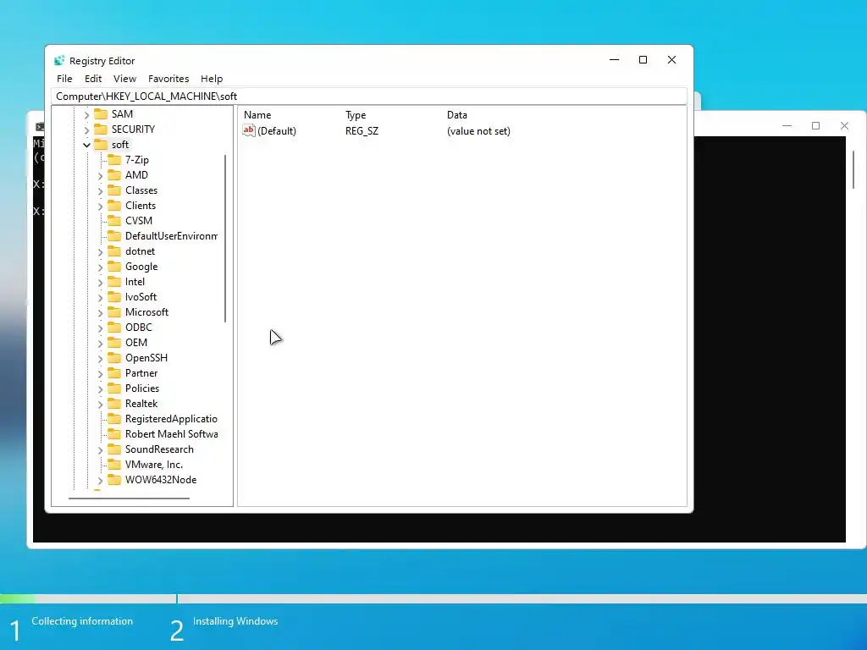Click the Data column header
The image size is (867, 650).
(456, 115)
